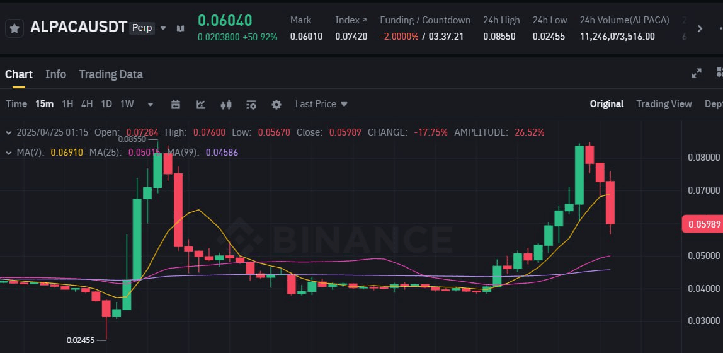The height and width of the screenshot is (353, 723).
Task: Click the Open value 0.07284
Action: 142,132
